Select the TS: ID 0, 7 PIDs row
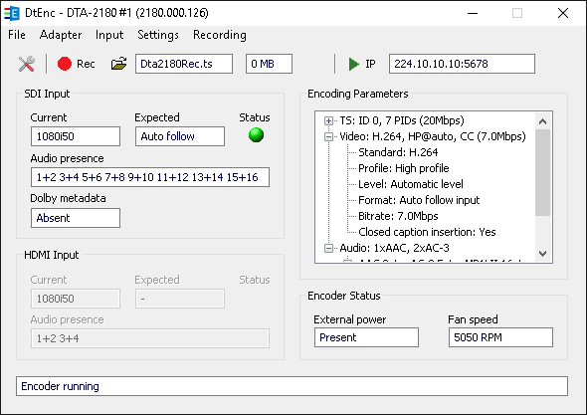Image resolution: width=587 pixels, height=415 pixels. point(402,120)
